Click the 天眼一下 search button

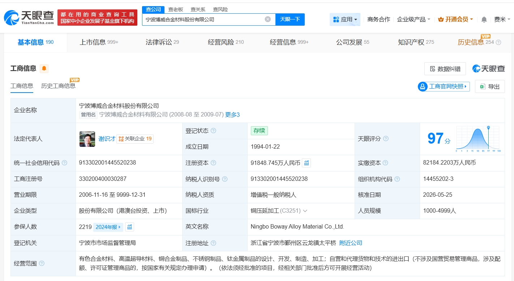pos(290,20)
